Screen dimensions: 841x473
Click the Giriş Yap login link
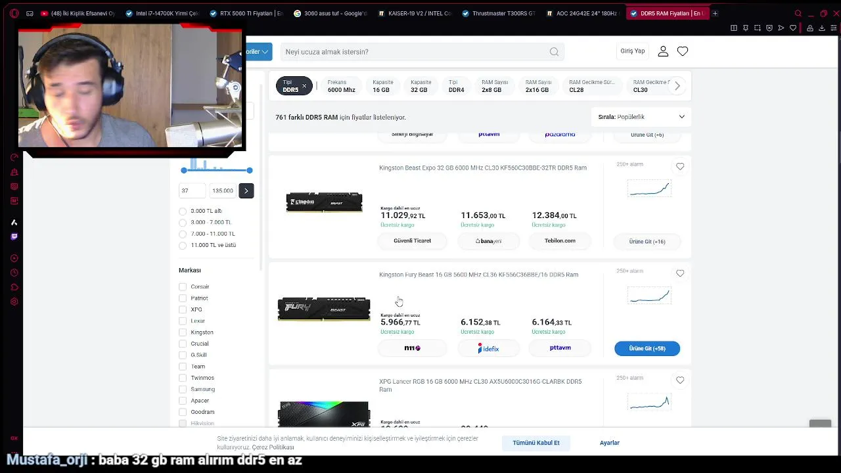[x=633, y=51]
